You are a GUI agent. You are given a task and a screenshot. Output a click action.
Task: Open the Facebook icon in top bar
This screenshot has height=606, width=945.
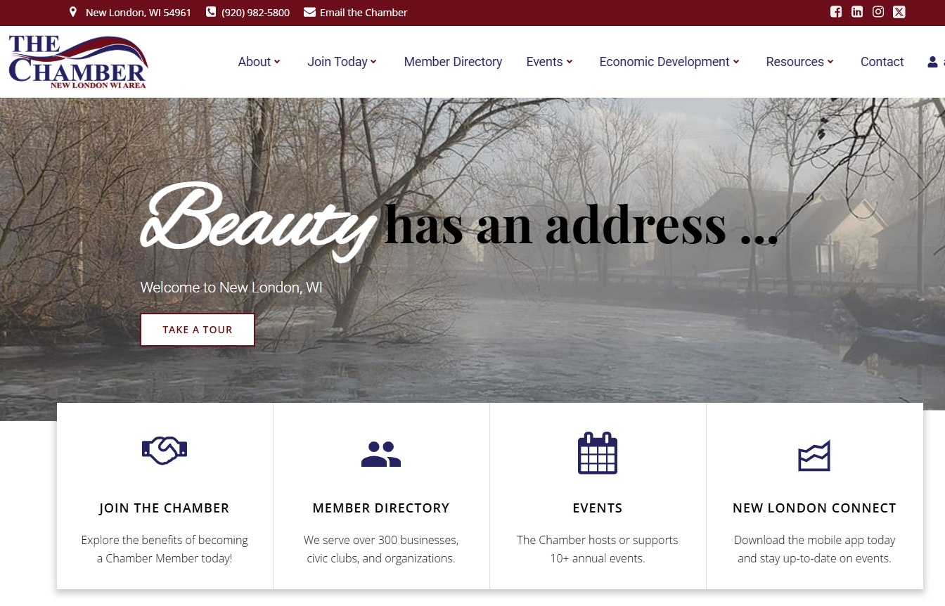tap(835, 12)
